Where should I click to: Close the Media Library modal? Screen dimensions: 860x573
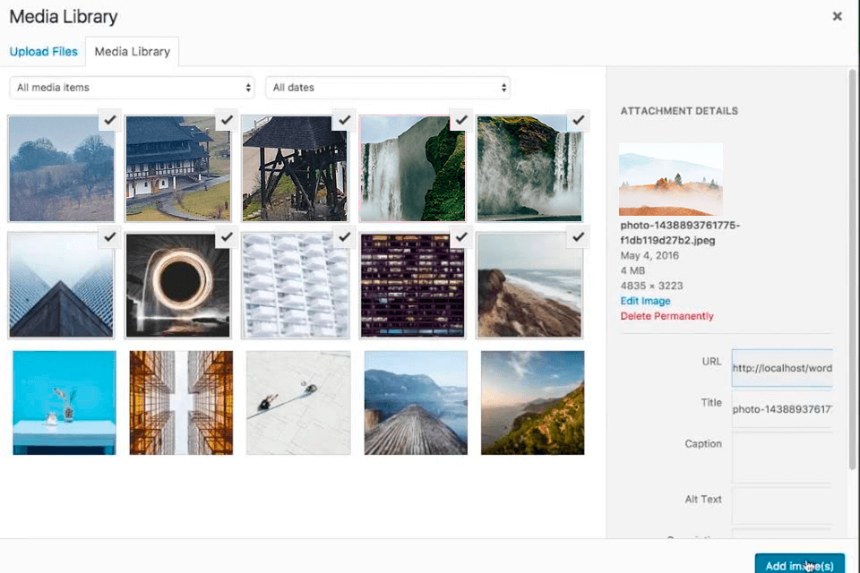838,16
